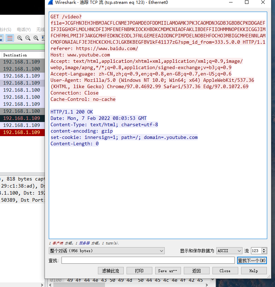Click the zoom in magnifier icon

[x=20, y=38]
